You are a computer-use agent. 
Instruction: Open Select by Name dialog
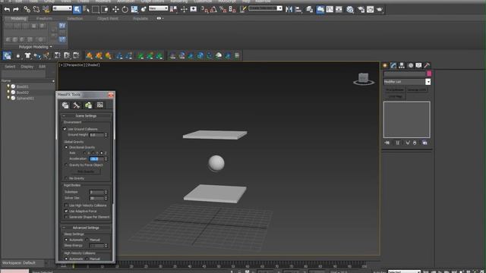pos(86,9)
